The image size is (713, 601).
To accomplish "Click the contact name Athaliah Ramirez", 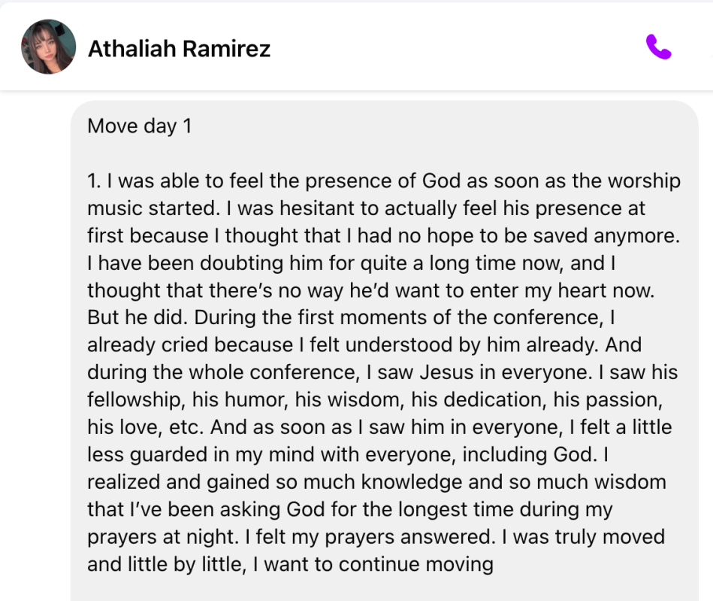I will [179, 49].
